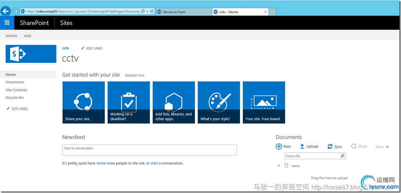Open Add lists, libraries, and other apps tile
The height and width of the screenshot is (193, 401).
(174, 103)
